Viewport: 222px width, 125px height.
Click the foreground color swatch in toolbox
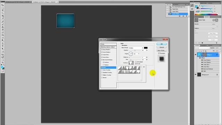(2, 67)
